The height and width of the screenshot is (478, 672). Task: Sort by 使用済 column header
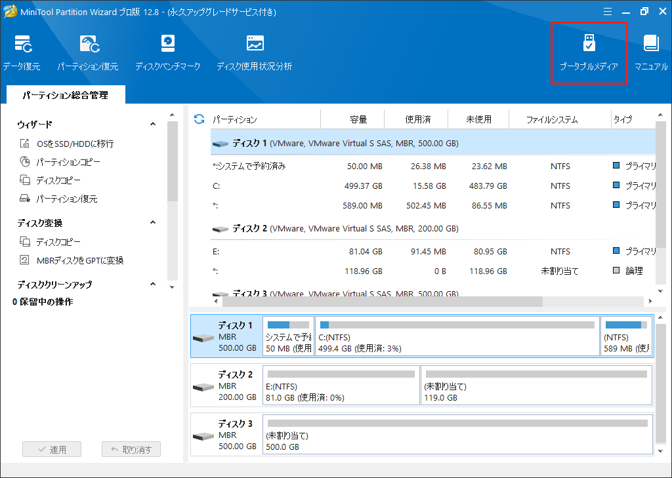pyautogui.click(x=416, y=119)
